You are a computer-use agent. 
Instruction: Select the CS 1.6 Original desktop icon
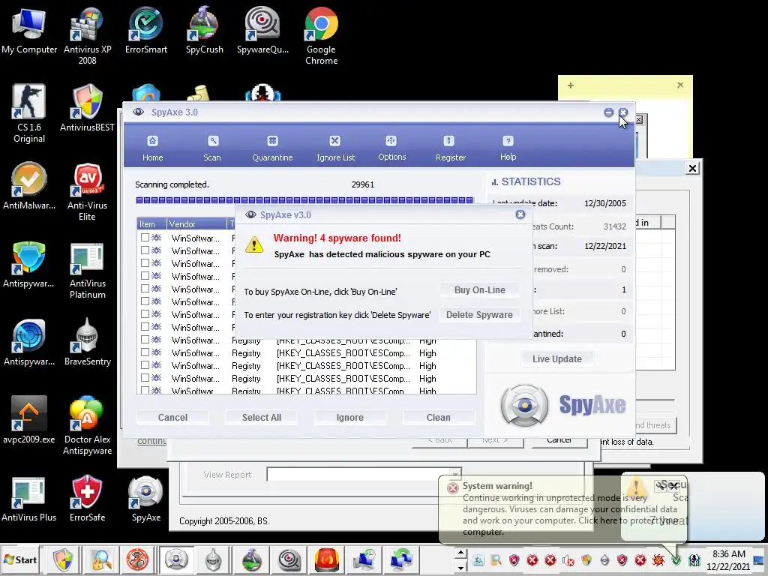pos(29,114)
